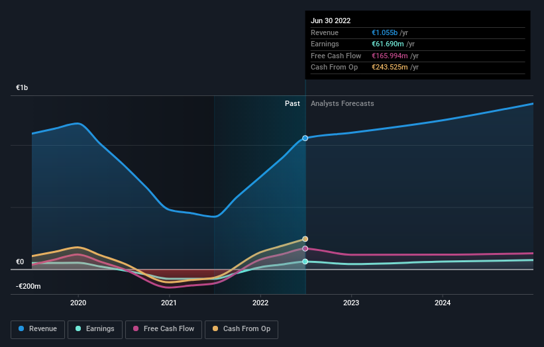Click the Free Cash Flow tooltip row label
This screenshot has width=544, height=347.
336,56
